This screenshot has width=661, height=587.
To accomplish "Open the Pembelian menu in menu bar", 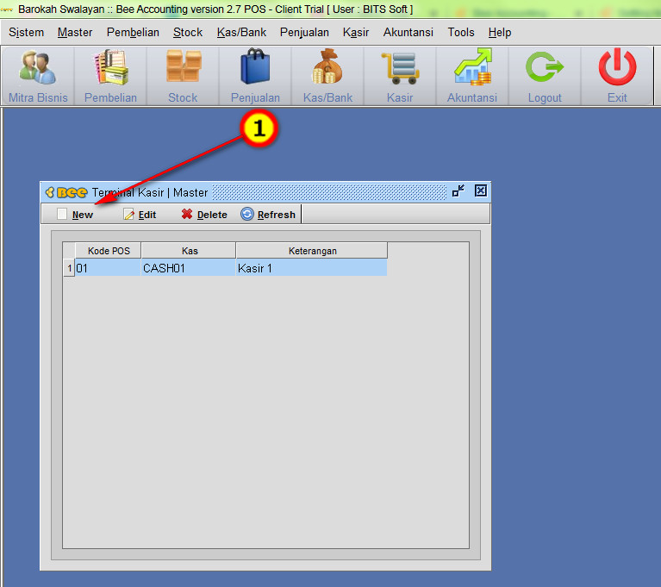I will click(x=133, y=33).
